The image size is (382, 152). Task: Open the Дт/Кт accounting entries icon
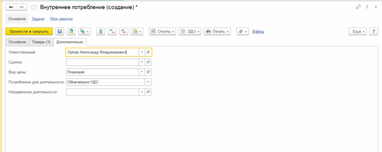coord(123,32)
